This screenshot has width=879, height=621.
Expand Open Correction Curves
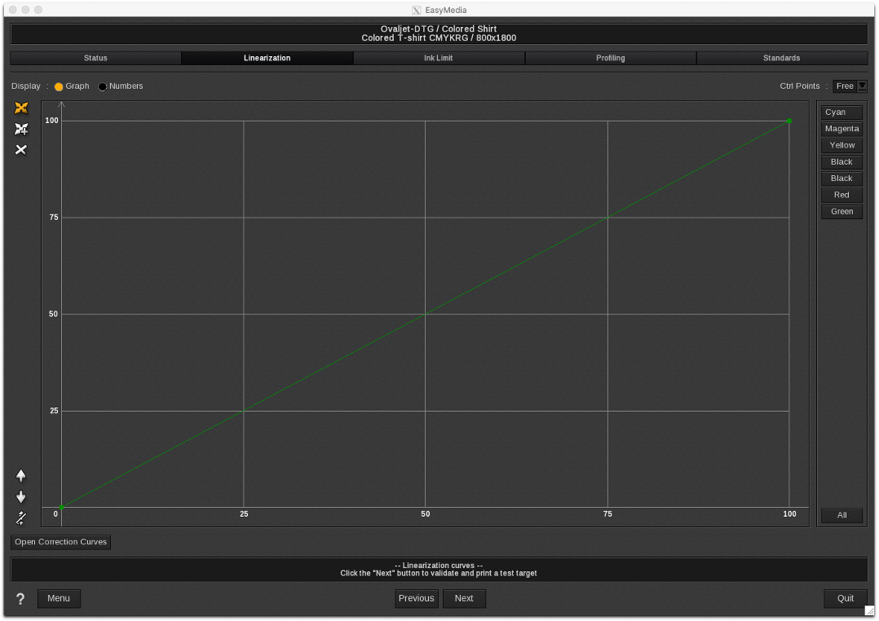click(60, 542)
